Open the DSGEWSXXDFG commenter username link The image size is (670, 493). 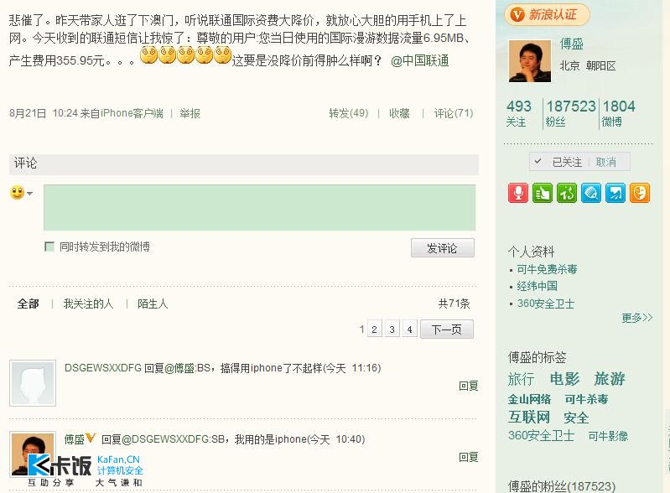(103, 368)
